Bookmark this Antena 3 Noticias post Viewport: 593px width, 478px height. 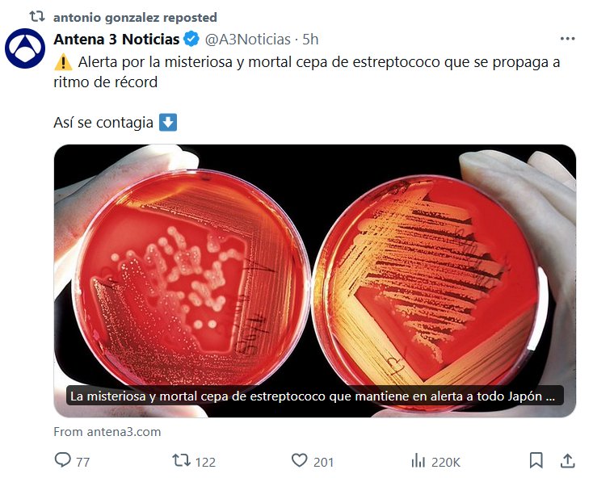click(536, 460)
